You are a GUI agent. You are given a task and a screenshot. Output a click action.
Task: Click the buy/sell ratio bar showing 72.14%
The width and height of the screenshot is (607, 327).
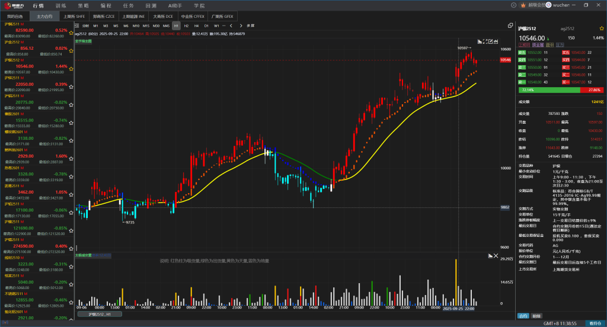561,90
